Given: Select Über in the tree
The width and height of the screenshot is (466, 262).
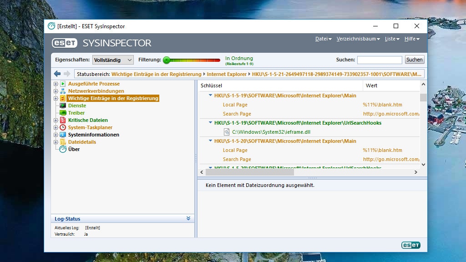Looking at the screenshot, I should coord(74,149).
